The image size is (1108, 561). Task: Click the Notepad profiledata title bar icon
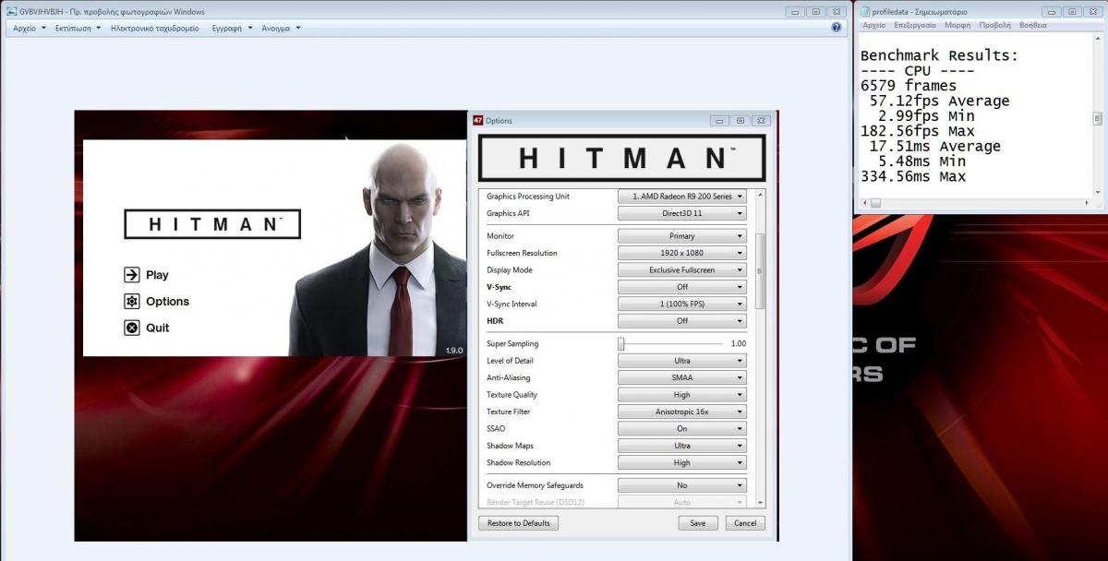tap(863, 11)
